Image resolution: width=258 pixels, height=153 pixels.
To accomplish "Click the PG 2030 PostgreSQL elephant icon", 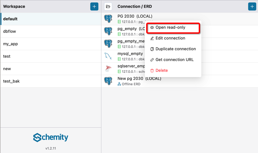I will [108, 19].
